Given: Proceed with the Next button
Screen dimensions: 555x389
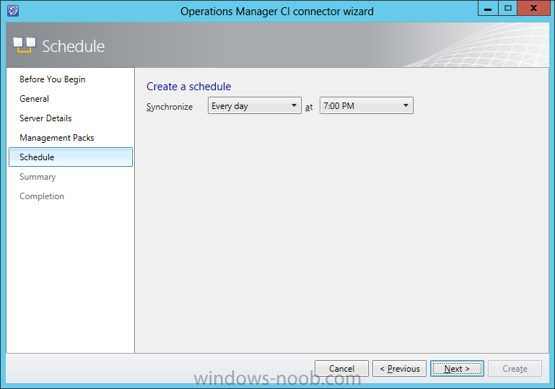Looking at the screenshot, I should (x=457, y=369).
